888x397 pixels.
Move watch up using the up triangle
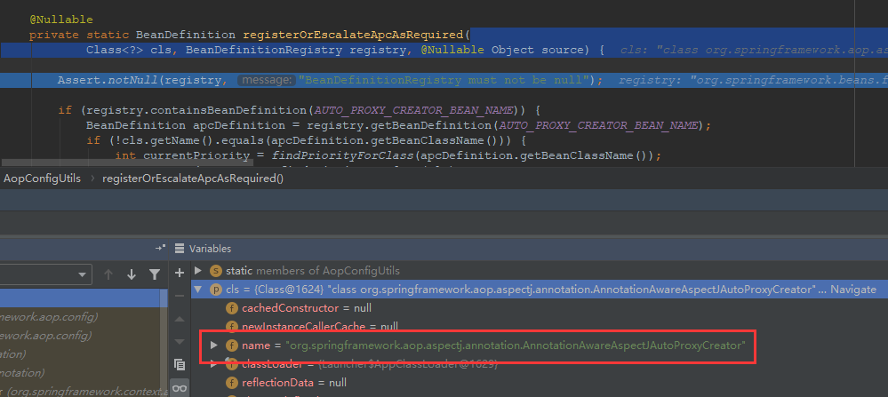coord(180,319)
